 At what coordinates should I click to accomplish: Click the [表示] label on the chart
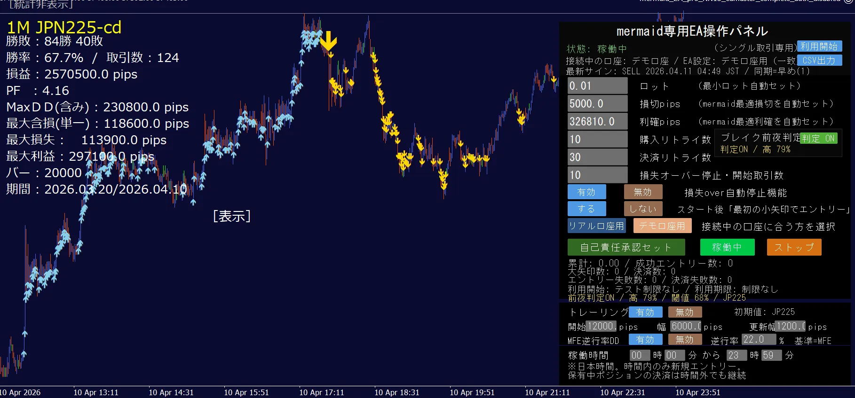point(232,216)
